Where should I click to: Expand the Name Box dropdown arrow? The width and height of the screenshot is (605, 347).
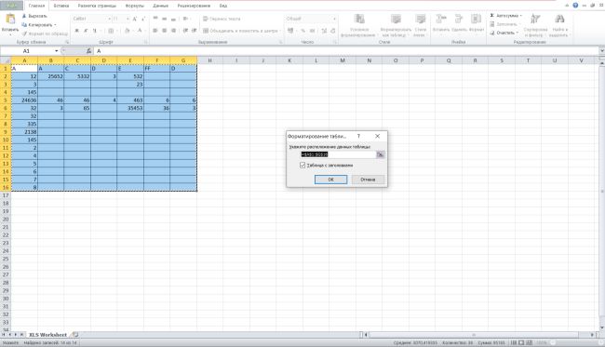57,51
